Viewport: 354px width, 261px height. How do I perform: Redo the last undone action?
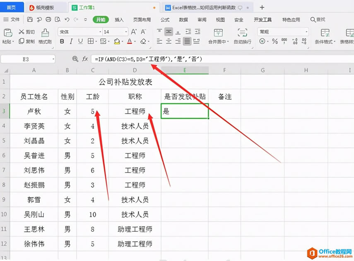coord(76,19)
